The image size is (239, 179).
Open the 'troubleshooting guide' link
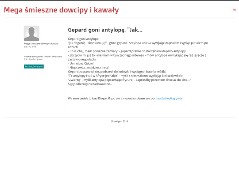(x=169, y=99)
